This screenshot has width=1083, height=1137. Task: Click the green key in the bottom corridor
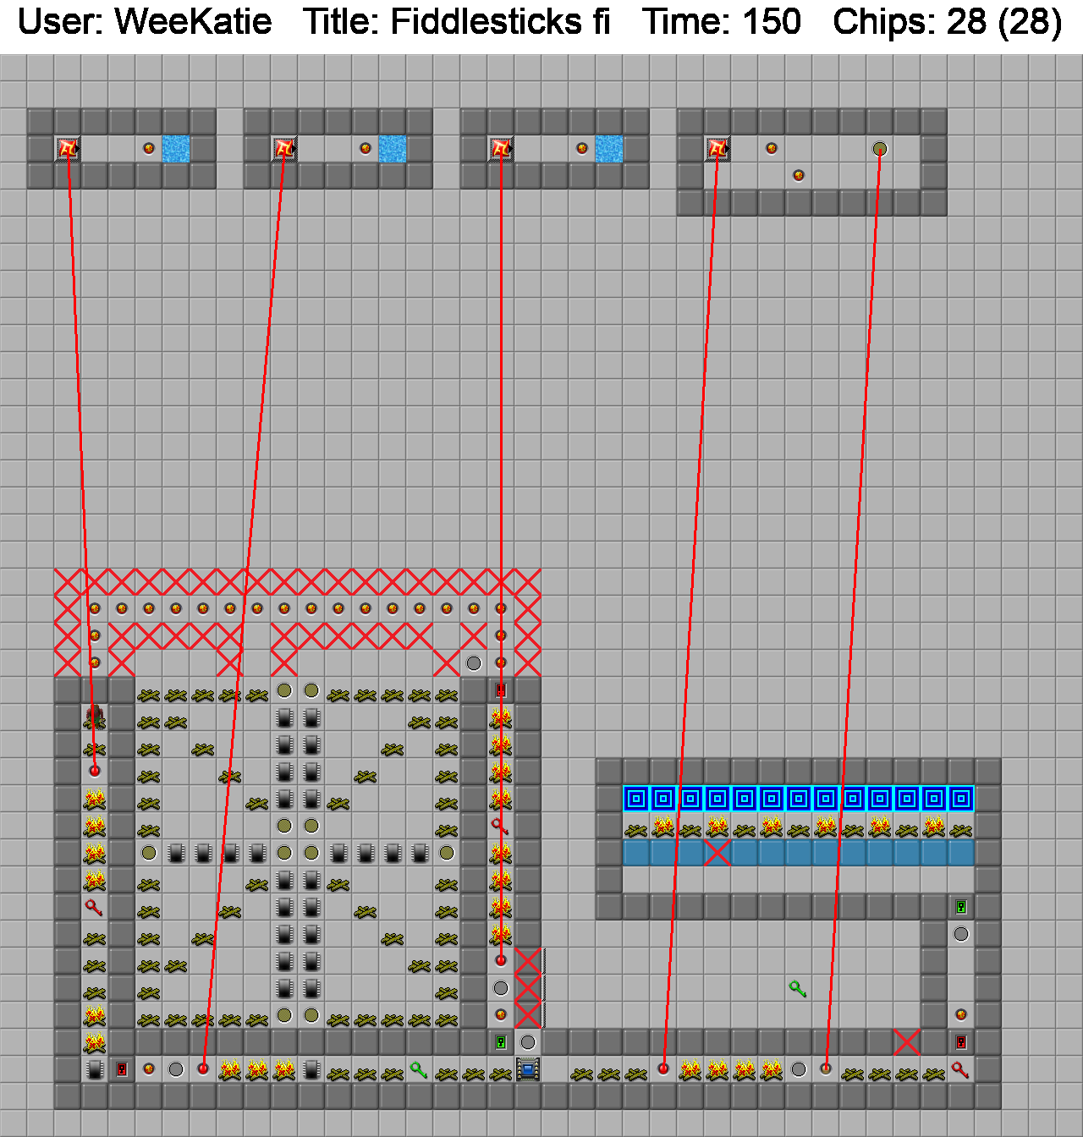coord(418,1070)
